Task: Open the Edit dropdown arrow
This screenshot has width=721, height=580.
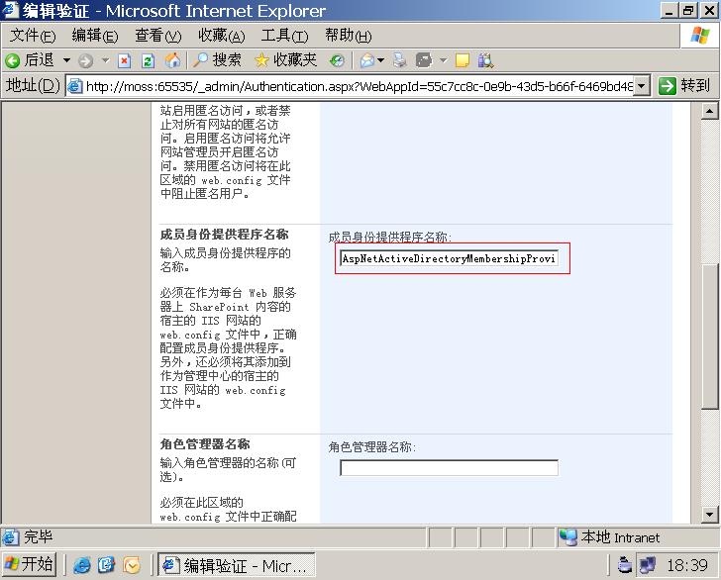Action: point(443,60)
